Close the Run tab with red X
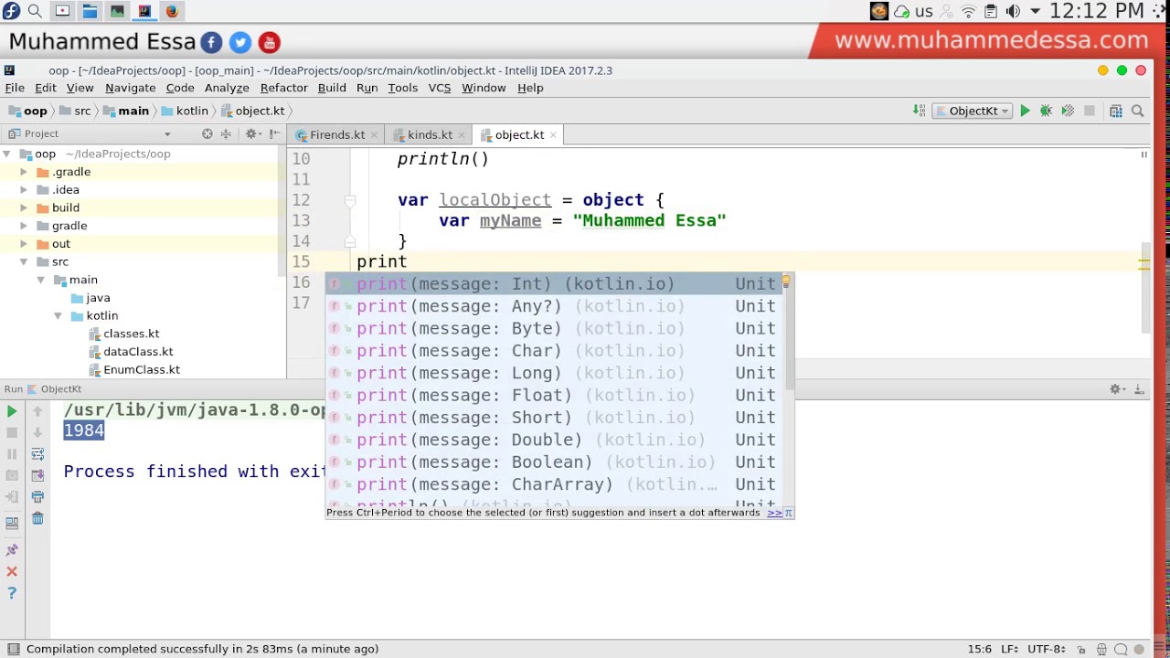The width and height of the screenshot is (1170, 658). click(x=12, y=572)
